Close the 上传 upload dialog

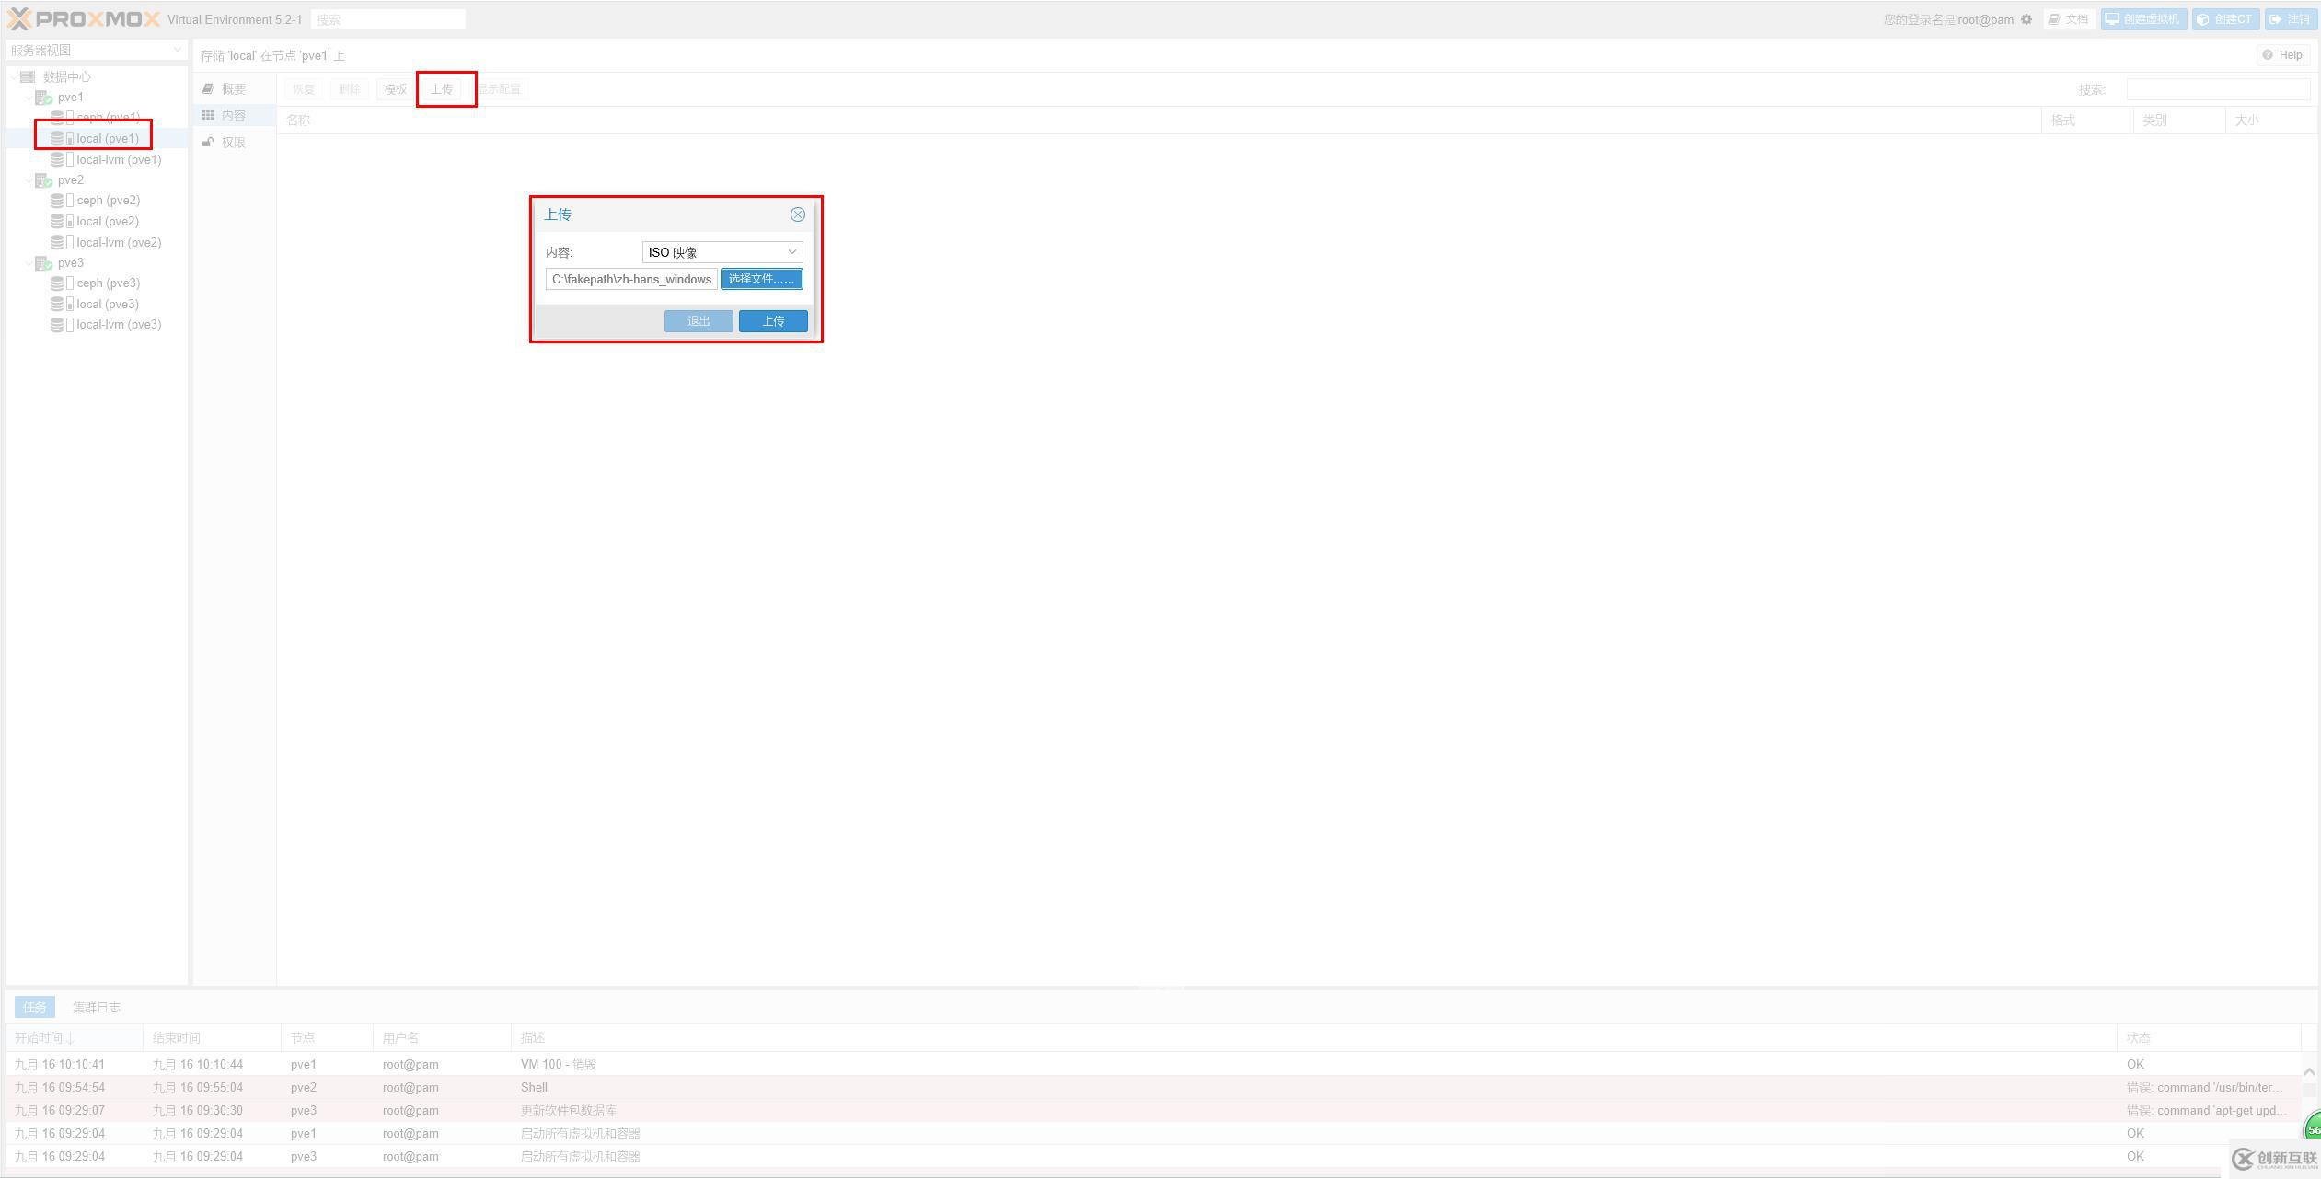pyautogui.click(x=797, y=214)
